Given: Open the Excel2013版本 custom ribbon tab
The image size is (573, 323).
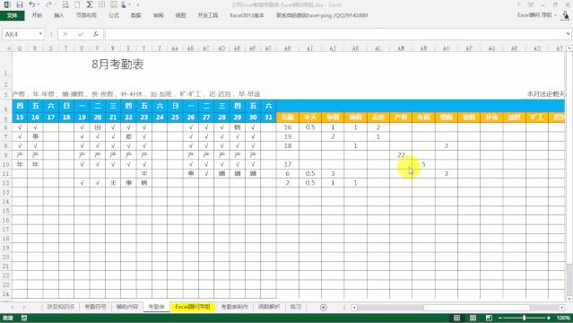Looking at the screenshot, I should coord(247,15).
